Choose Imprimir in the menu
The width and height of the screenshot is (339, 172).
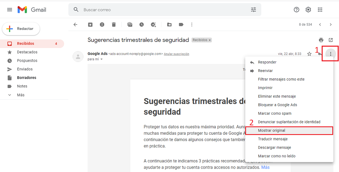tap(289, 88)
